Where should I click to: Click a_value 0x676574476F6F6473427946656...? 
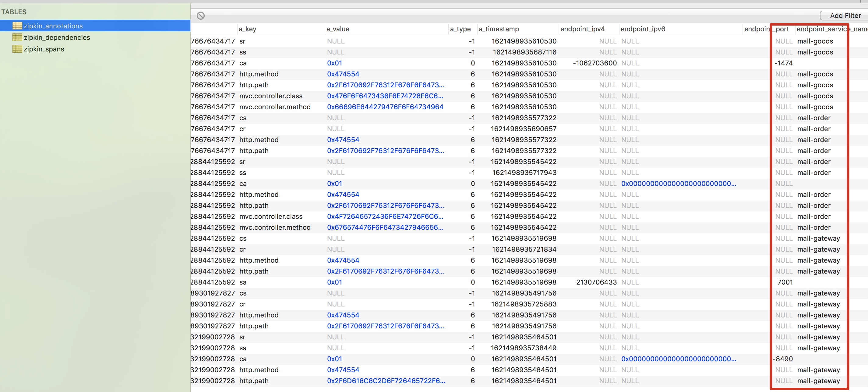click(x=385, y=227)
